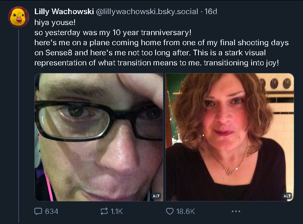Open the Lilly Wachowski display name link
Viewport: 303px width, 224px height.
(64, 12)
